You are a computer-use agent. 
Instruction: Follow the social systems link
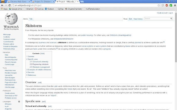coord(88,46)
